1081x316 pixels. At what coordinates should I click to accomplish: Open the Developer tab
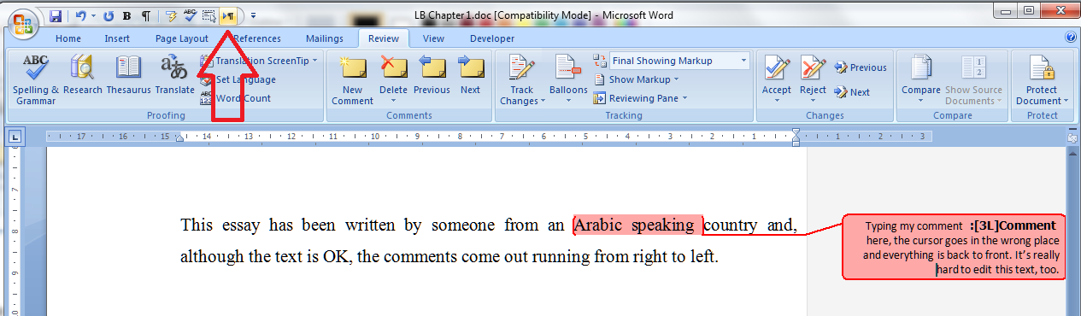(x=492, y=38)
